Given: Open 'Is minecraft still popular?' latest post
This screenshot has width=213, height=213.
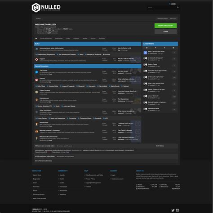Looking at the screenshot, I should click(155, 58).
